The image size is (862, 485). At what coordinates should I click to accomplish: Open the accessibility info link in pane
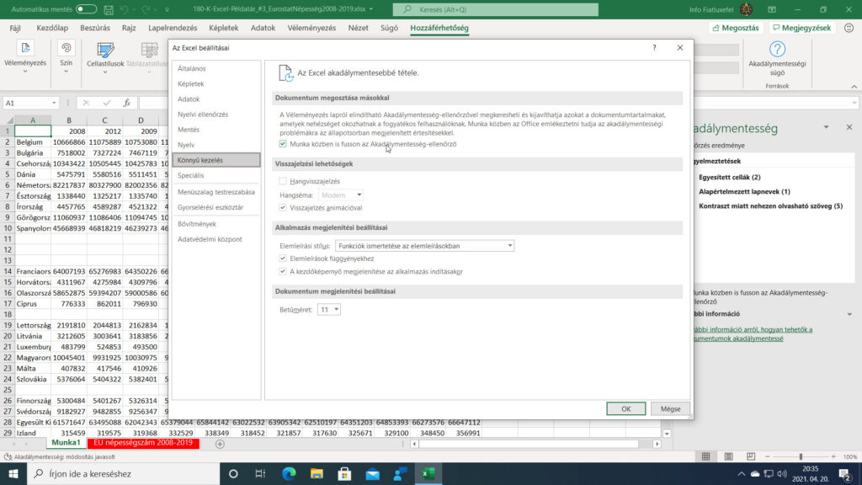pos(753,333)
